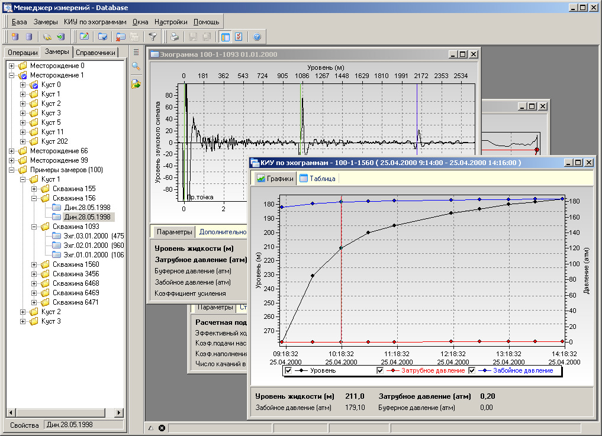Toggle the Затрубное давление series checkbox

(381, 370)
